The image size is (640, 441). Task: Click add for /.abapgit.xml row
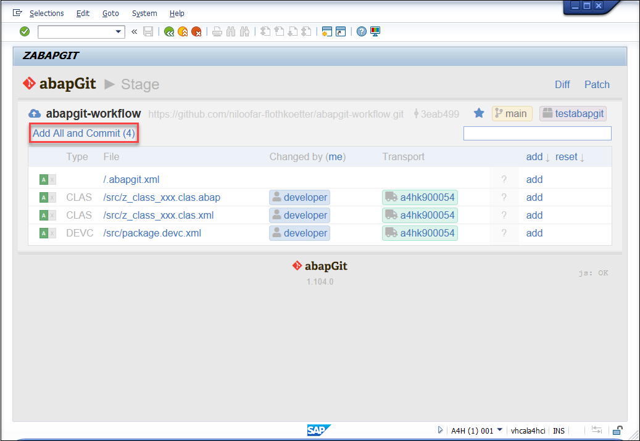[534, 180]
